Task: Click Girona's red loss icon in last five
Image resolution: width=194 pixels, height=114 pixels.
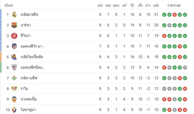Action: (x=164, y=36)
